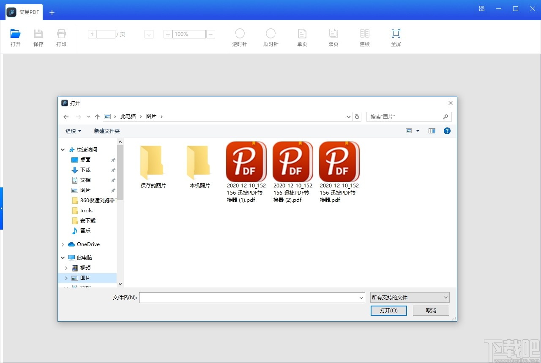This screenshot has width=541, height=363.
Task: Click the 打开 folder icon in main toolbar
Action: click(16, 34)
